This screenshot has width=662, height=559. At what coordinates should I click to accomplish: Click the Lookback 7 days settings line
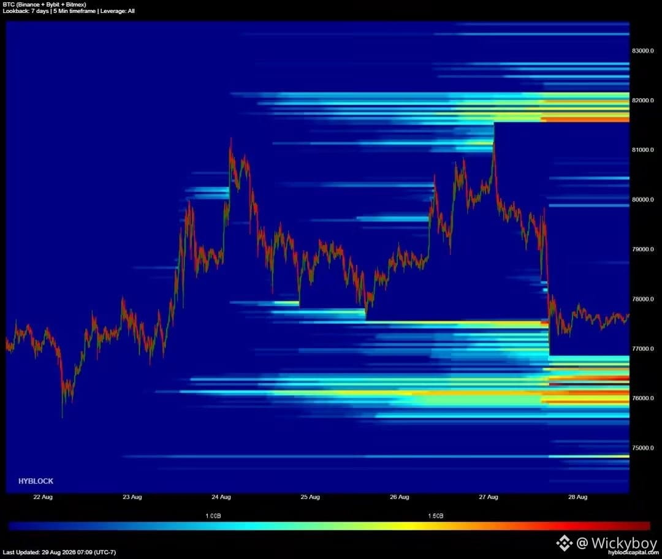tap(69, 11)
